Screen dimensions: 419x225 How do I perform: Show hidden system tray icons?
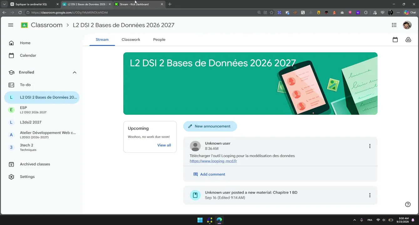355,220
